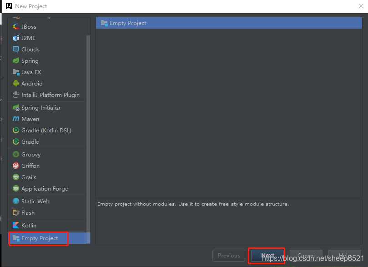Click the Gradle icon in the Gradle row
The image size is (368, 267).
tap(16, 142)
